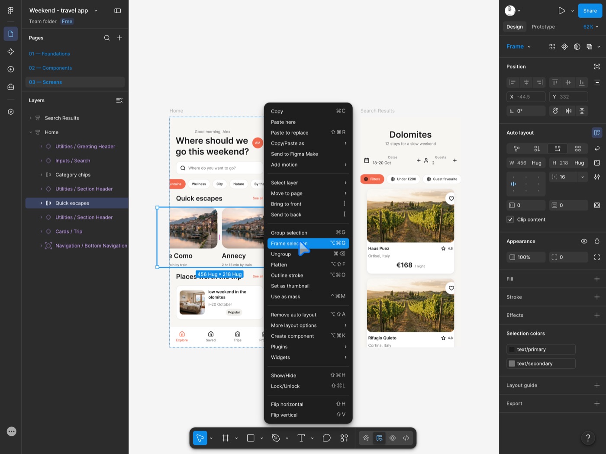This screenshot has width=606, height=454.
Task: Add a stroke with plus icon
Action: [x=597, y=297]
